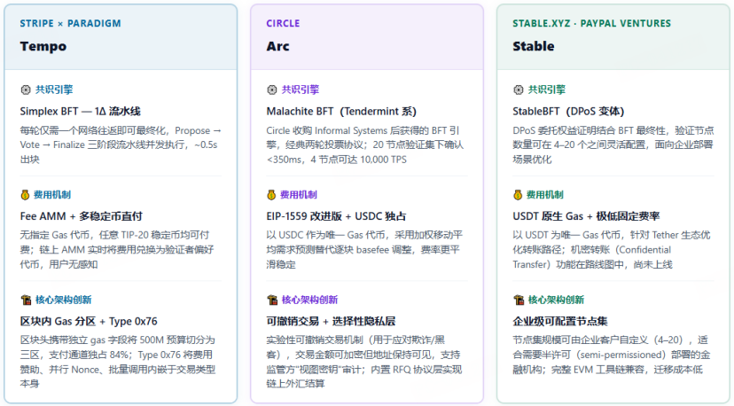Click the 共识引擎 gear icon in Tempo card
The width and height of the screenshot is (734, 406).
(x=26, y=90)
